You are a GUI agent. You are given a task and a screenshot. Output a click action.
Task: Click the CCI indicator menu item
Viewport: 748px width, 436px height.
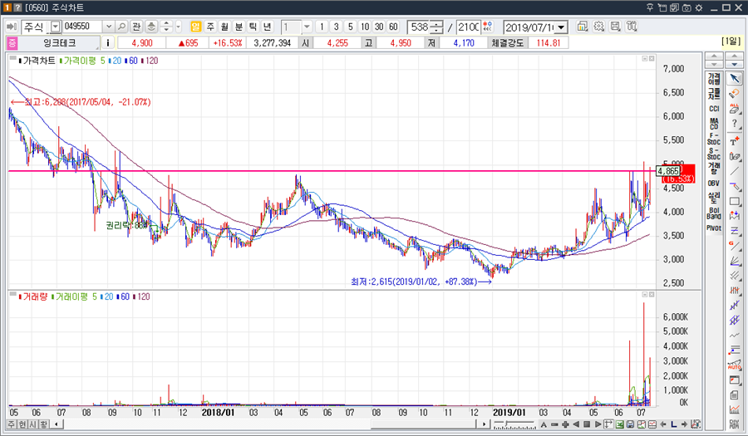click(x=714, y=109)
